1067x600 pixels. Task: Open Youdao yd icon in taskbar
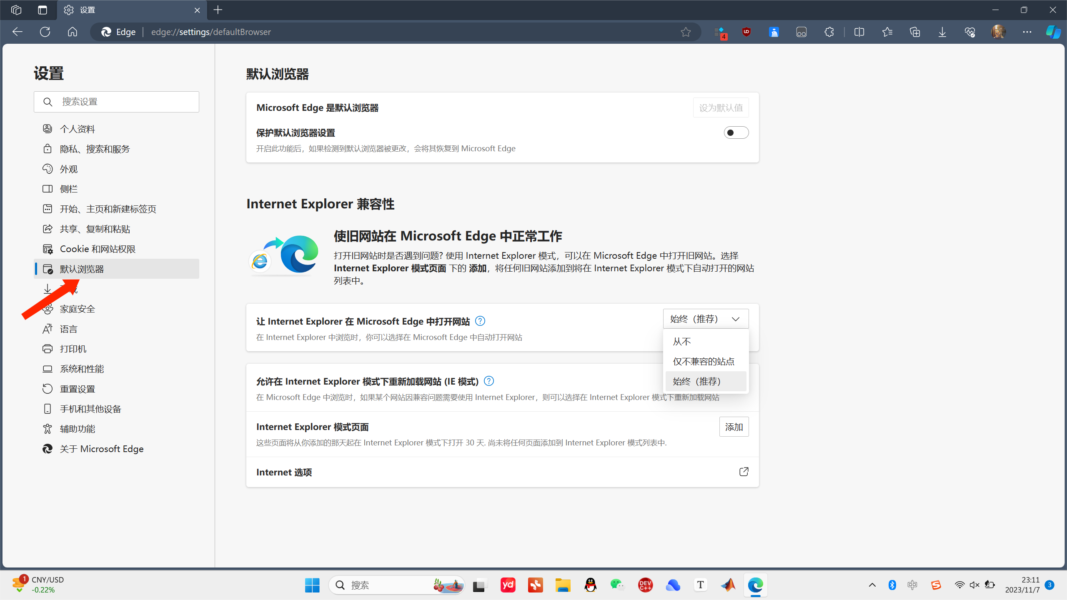508,585
